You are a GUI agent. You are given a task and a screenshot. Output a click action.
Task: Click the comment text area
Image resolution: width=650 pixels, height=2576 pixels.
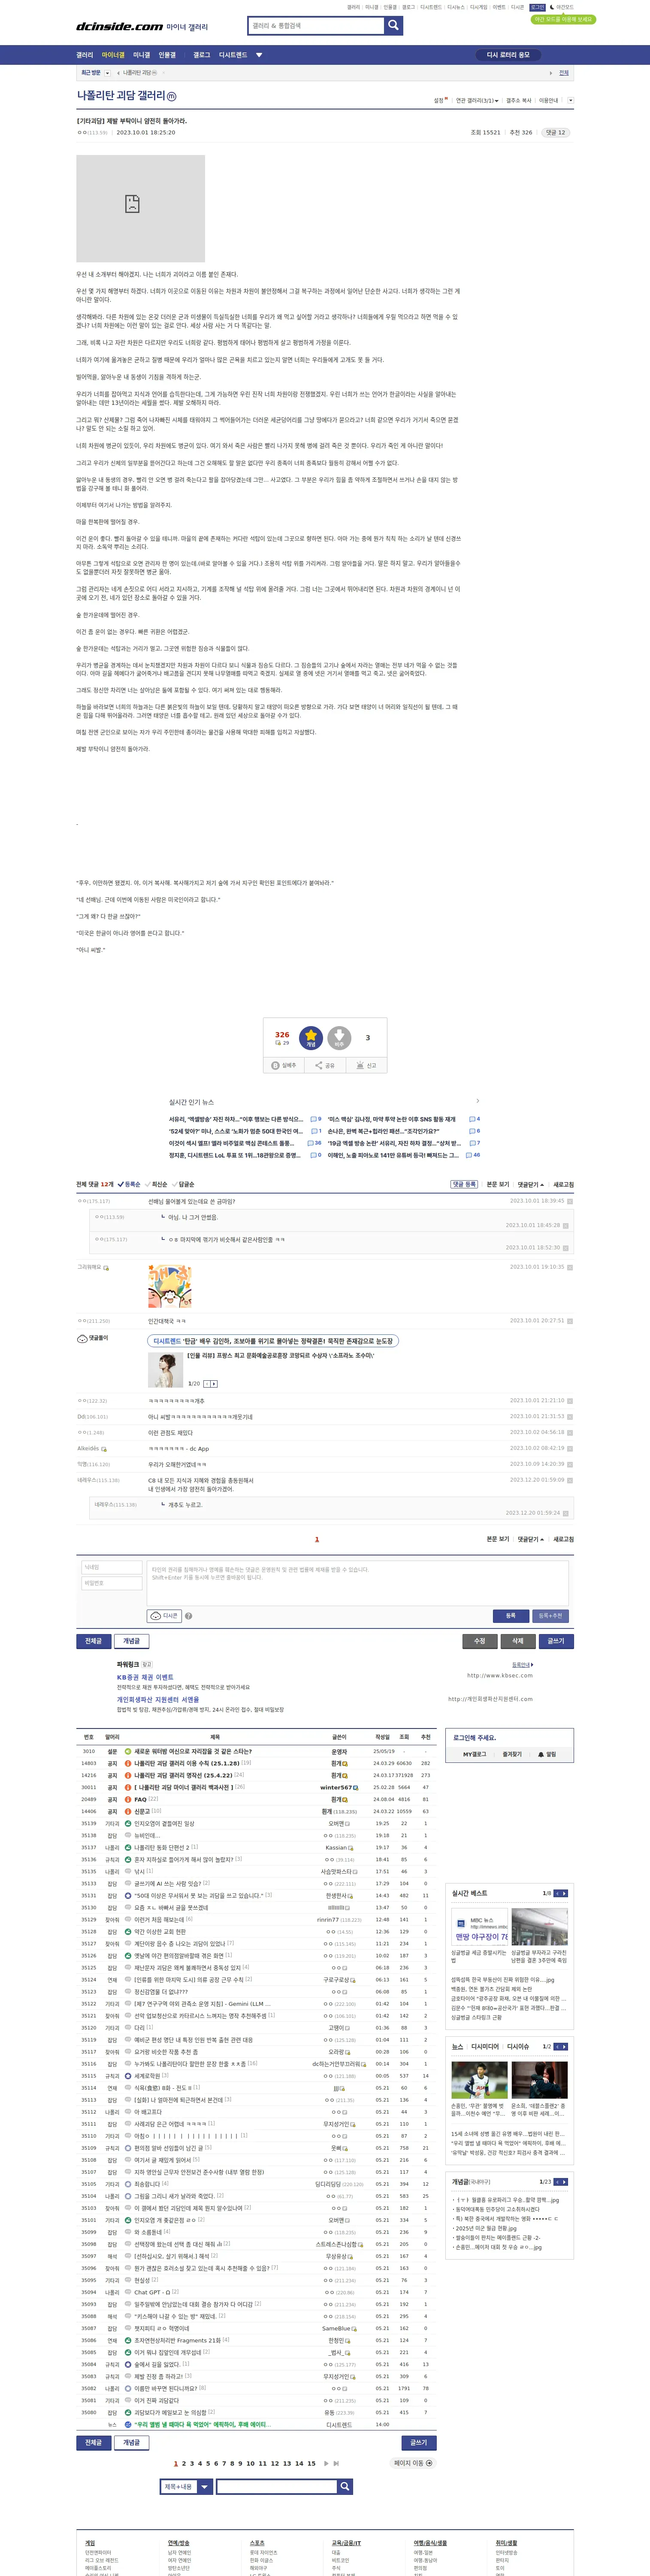click(x=358, y=1583)
